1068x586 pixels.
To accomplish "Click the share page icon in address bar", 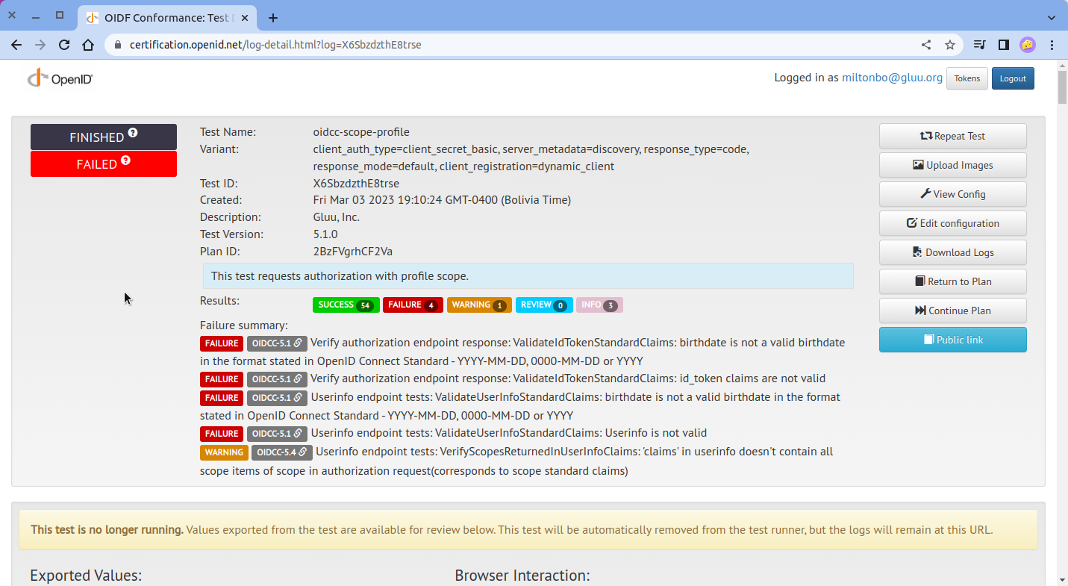I will point(926,45).
